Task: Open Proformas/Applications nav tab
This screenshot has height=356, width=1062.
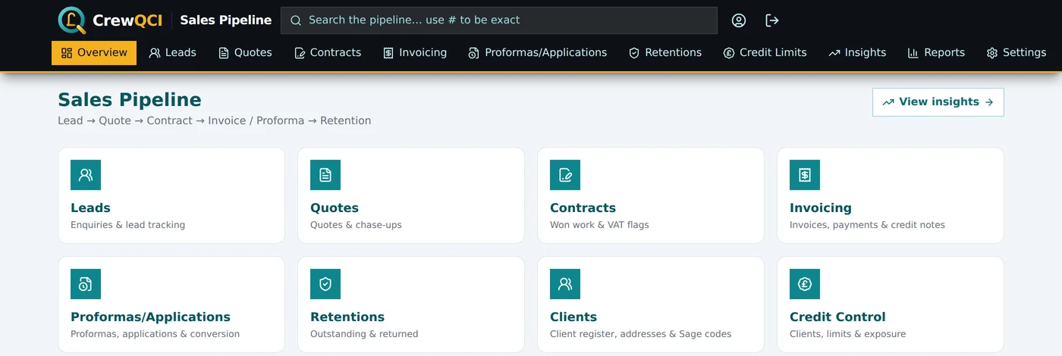Action: pyautogui.click(x=538, y=53)
